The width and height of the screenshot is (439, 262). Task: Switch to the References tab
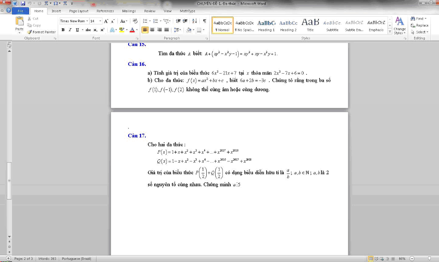(x=105, y=11)
